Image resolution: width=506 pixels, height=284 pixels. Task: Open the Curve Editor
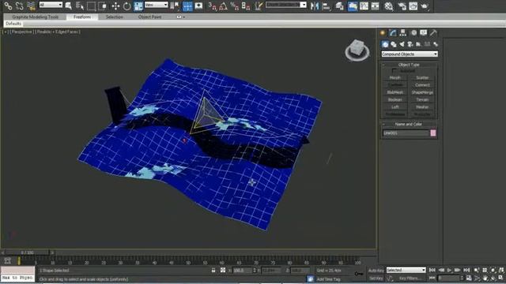364,6
